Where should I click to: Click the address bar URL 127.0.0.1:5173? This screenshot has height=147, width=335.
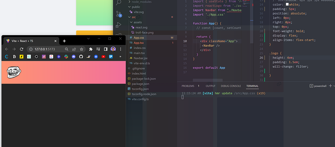(x=45, y=49)
